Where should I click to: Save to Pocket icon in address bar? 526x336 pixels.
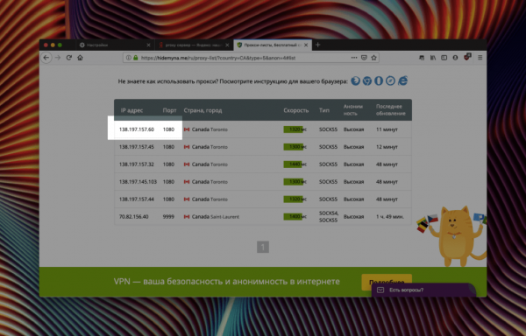click(x=364, y=58)
